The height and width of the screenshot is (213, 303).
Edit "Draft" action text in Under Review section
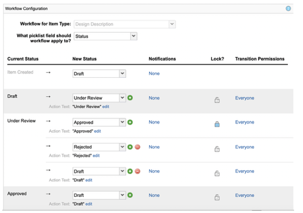89,180
